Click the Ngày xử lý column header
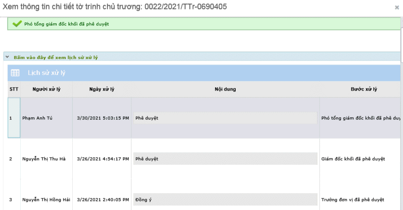The image size is (403, 210). [x=102, y=89]
